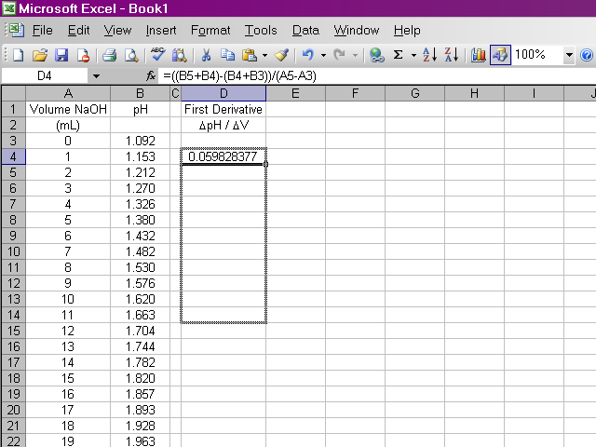Select the First Derivative header cell
This screenshot has width=596, height=447.
(223, 110)
